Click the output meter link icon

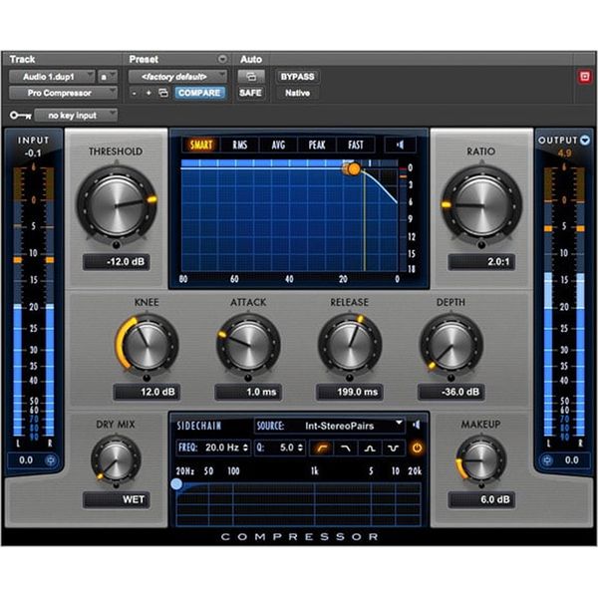tap(547, 460)
